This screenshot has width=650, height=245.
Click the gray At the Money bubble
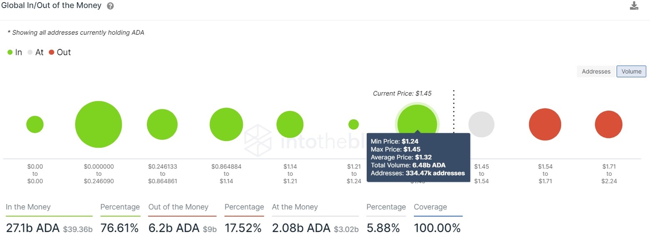coord(481,124)
